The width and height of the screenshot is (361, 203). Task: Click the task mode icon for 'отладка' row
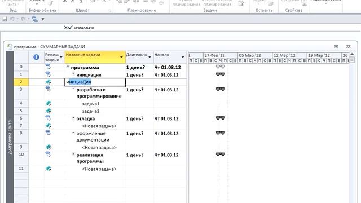[x=48, y=118]
